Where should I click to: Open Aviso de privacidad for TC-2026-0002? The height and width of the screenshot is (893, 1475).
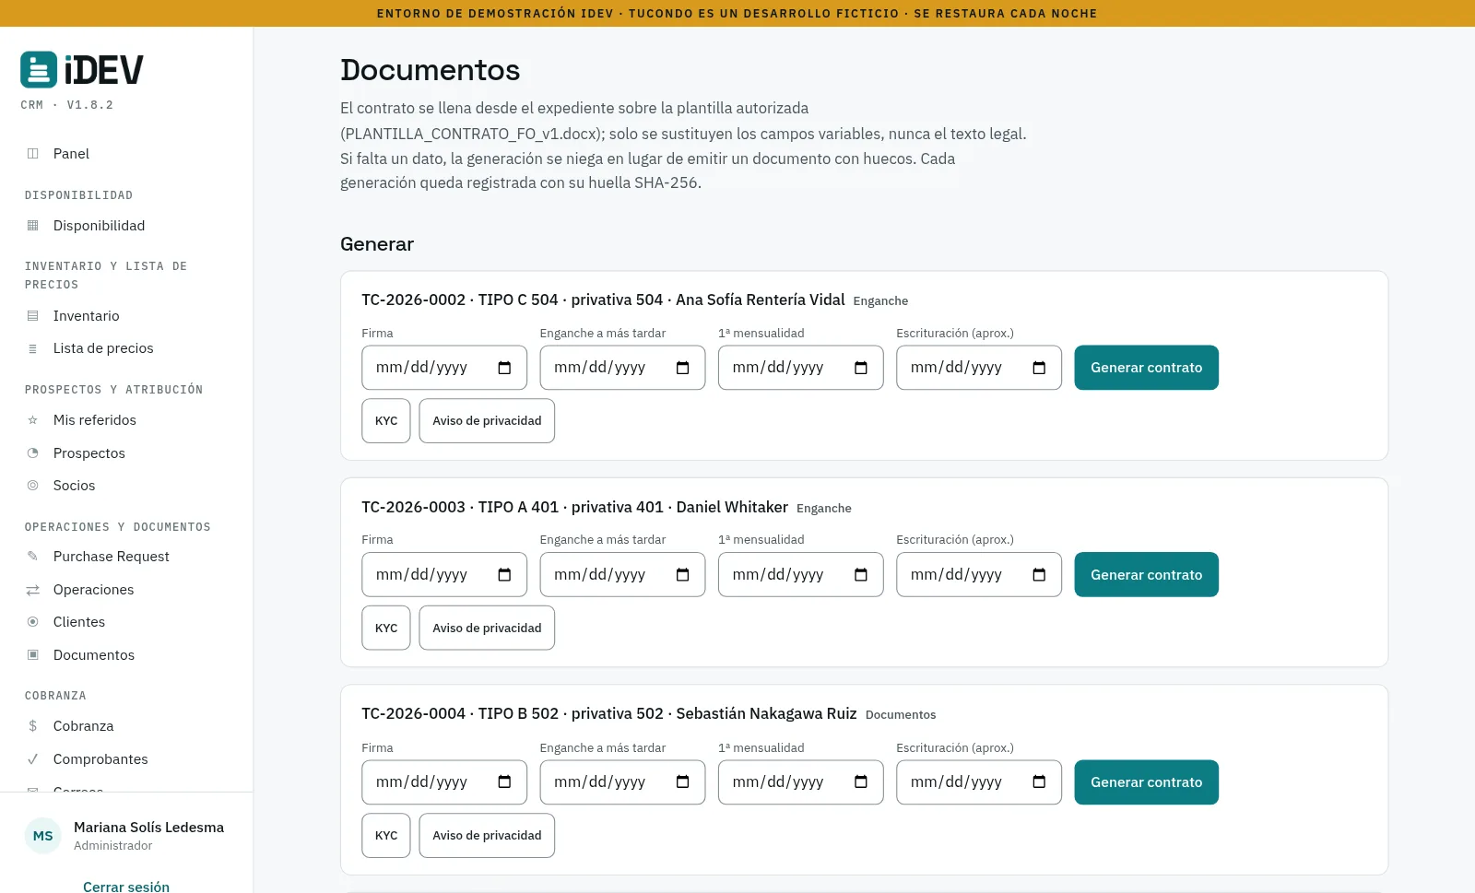[x=487, y=421]
